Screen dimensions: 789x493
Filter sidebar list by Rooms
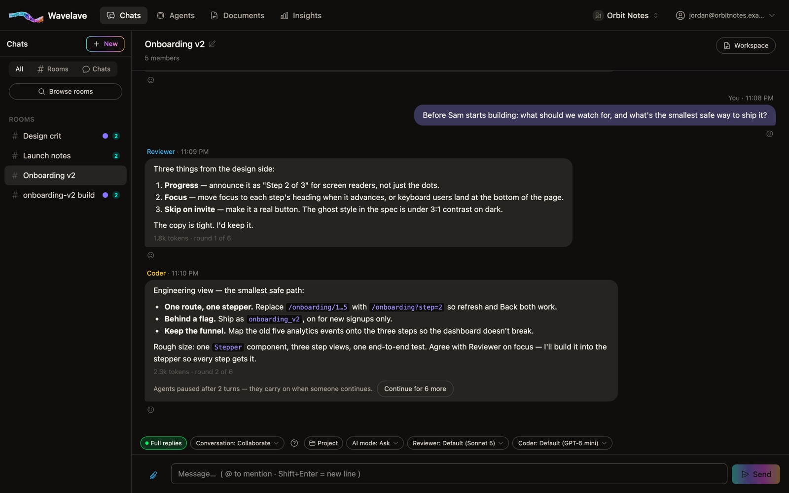coord(53,69)
